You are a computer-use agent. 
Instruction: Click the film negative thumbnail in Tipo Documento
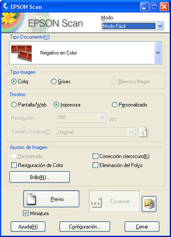(x=21, y=53)
